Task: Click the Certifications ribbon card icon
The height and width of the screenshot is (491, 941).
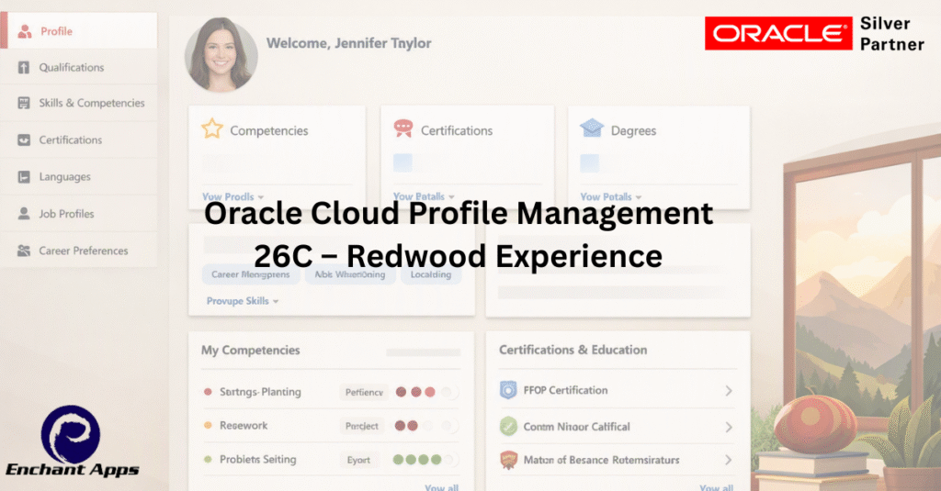Action: point(403,128)
